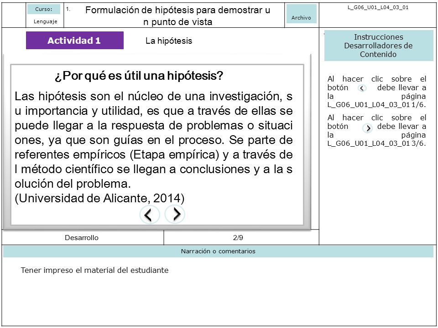This screenshot has width=438, height=328.
Task: Click the small left chevron icon in instructions
Action: click(x=362, y=88)
